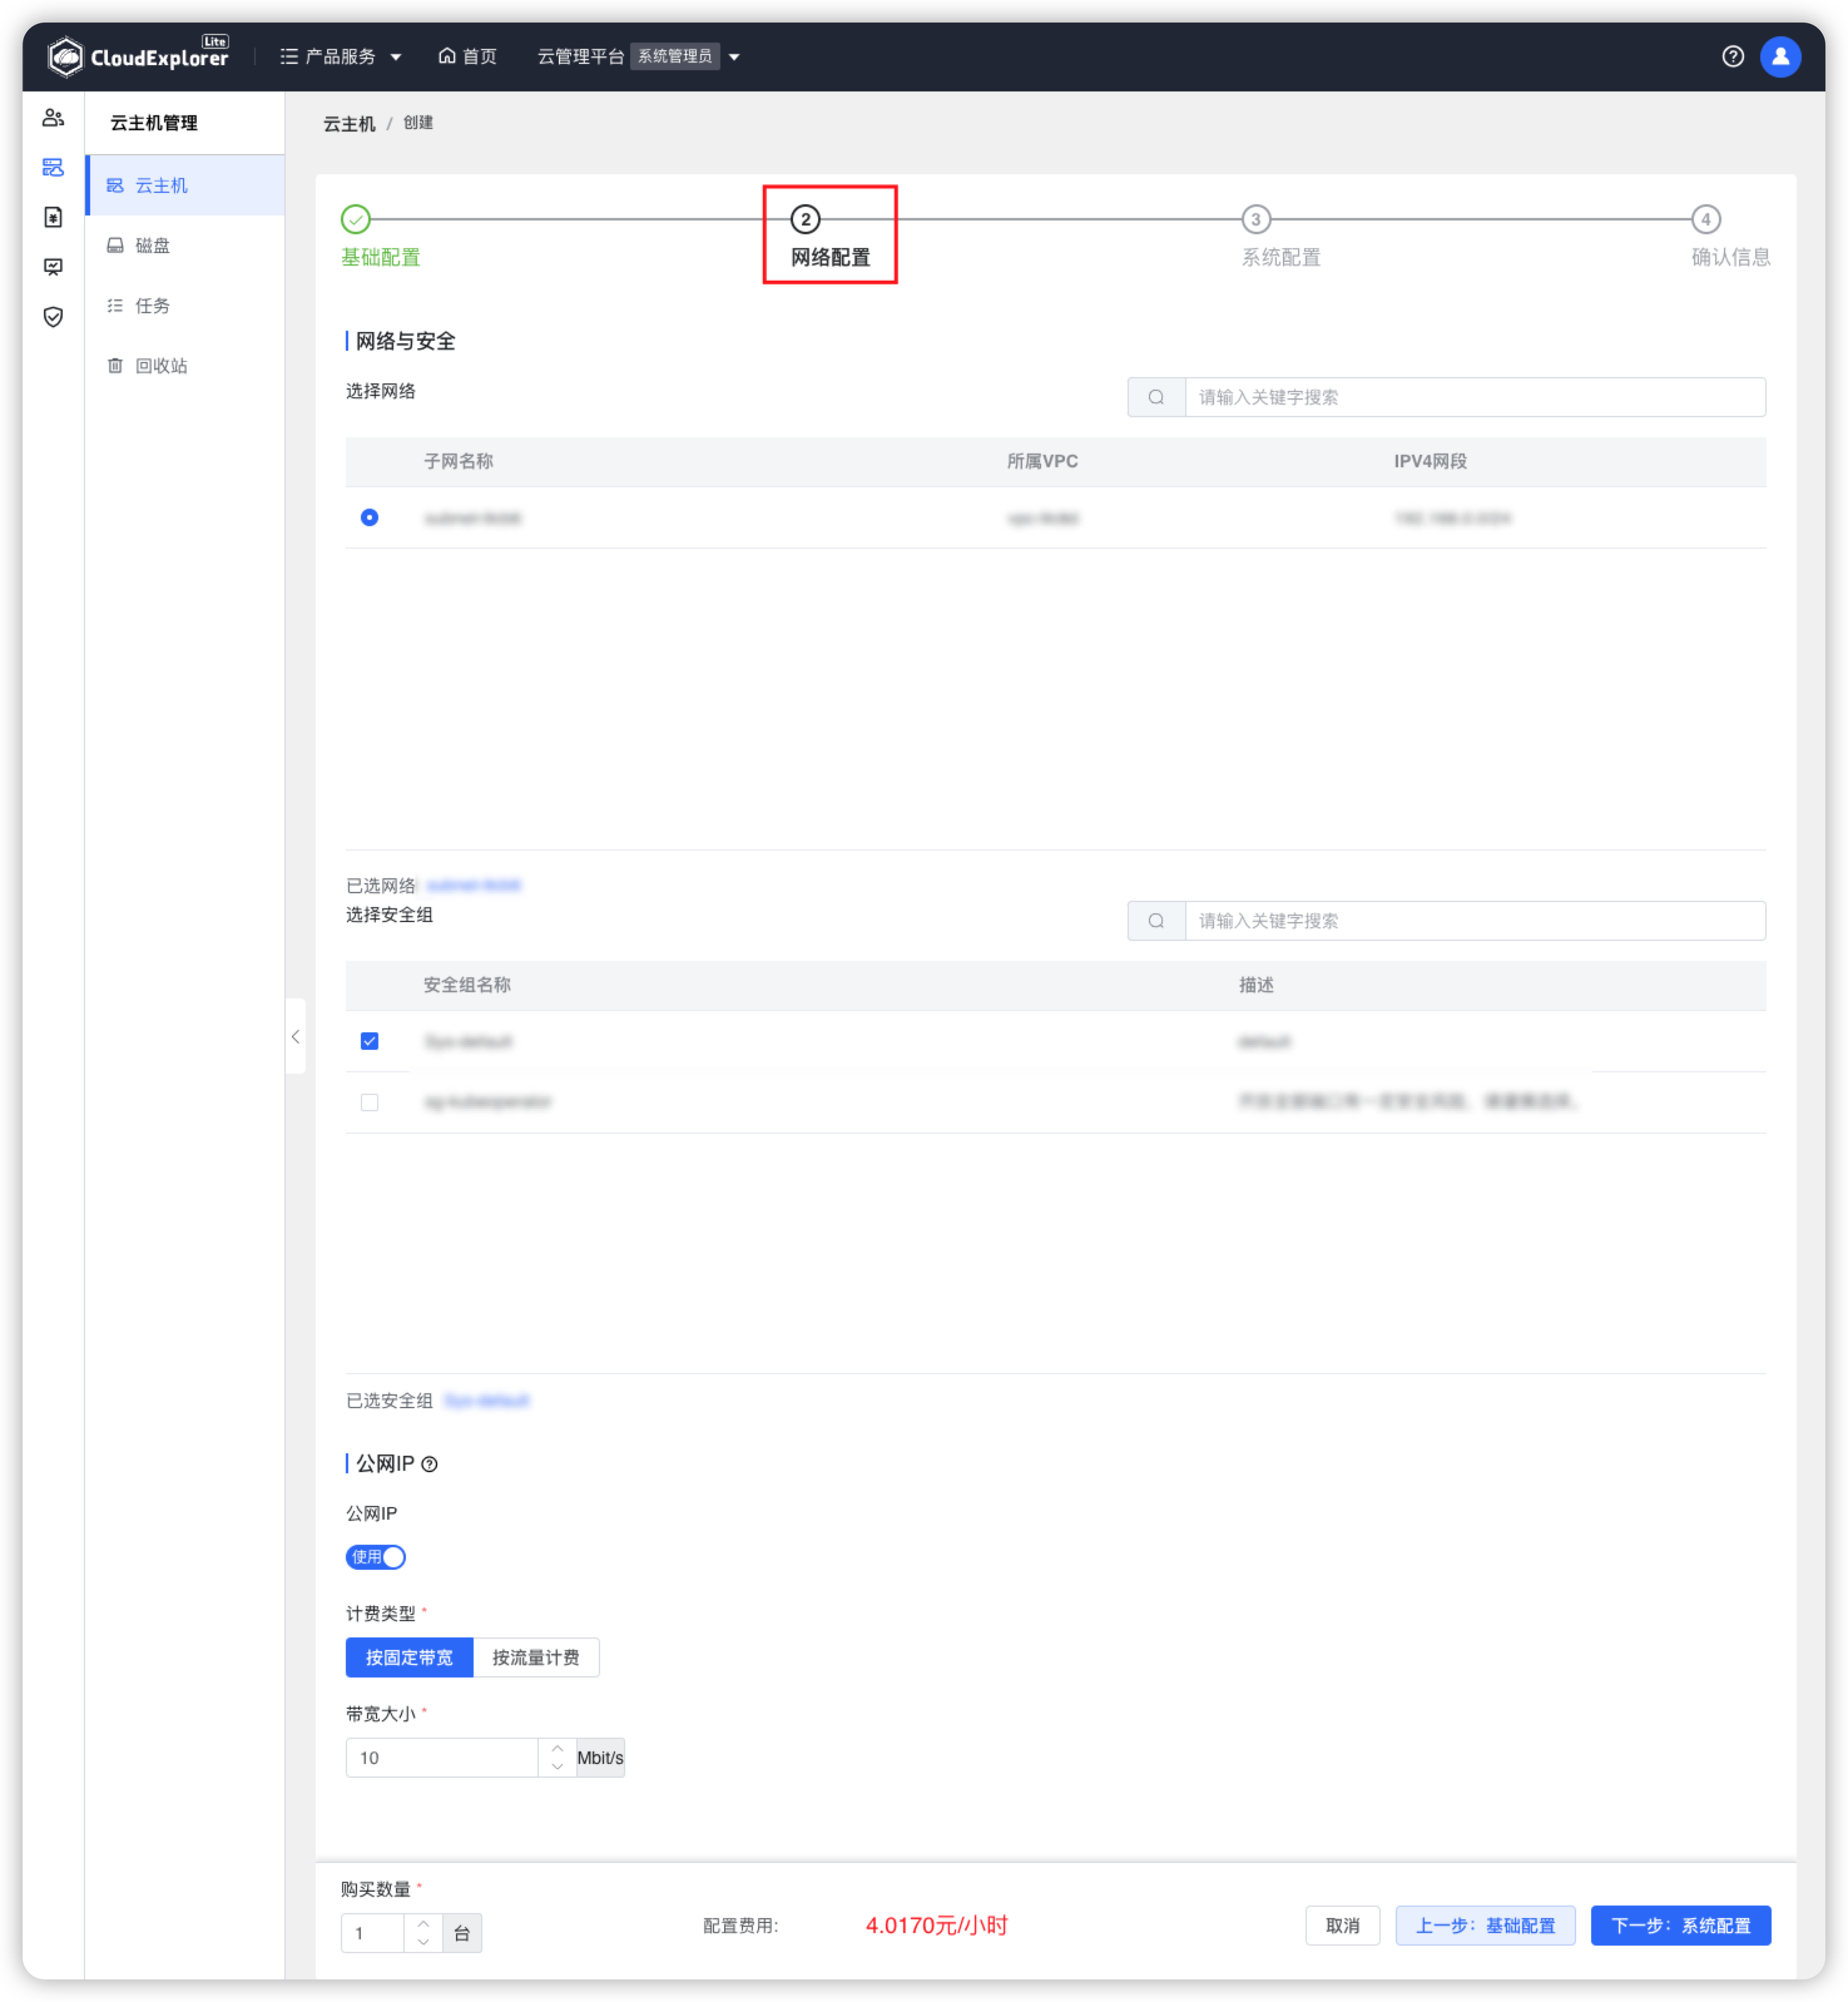Open the billing rail icon
Screen dimensions: 1848x2002
53,217
